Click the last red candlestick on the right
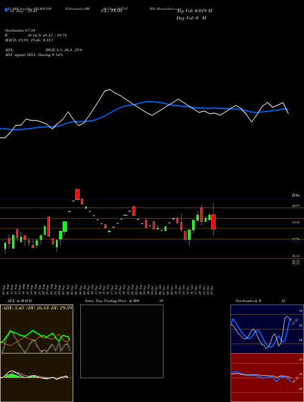 coord(213,222)
